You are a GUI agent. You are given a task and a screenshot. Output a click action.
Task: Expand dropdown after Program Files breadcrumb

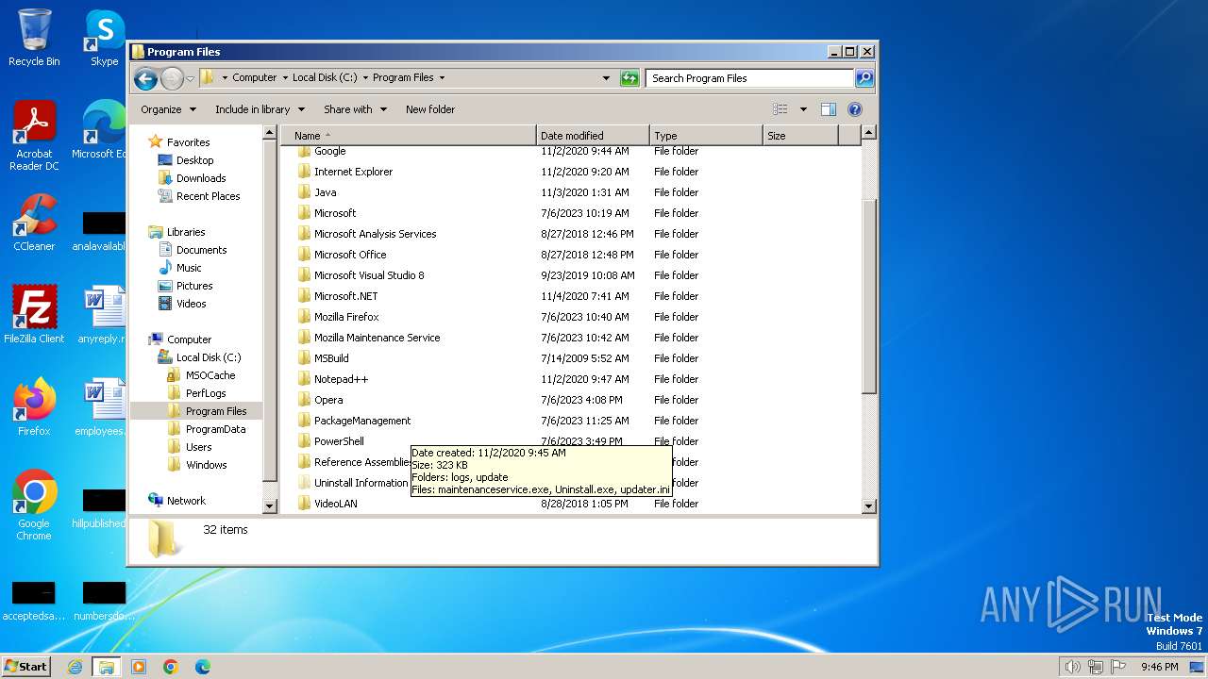tap(442, 78)
